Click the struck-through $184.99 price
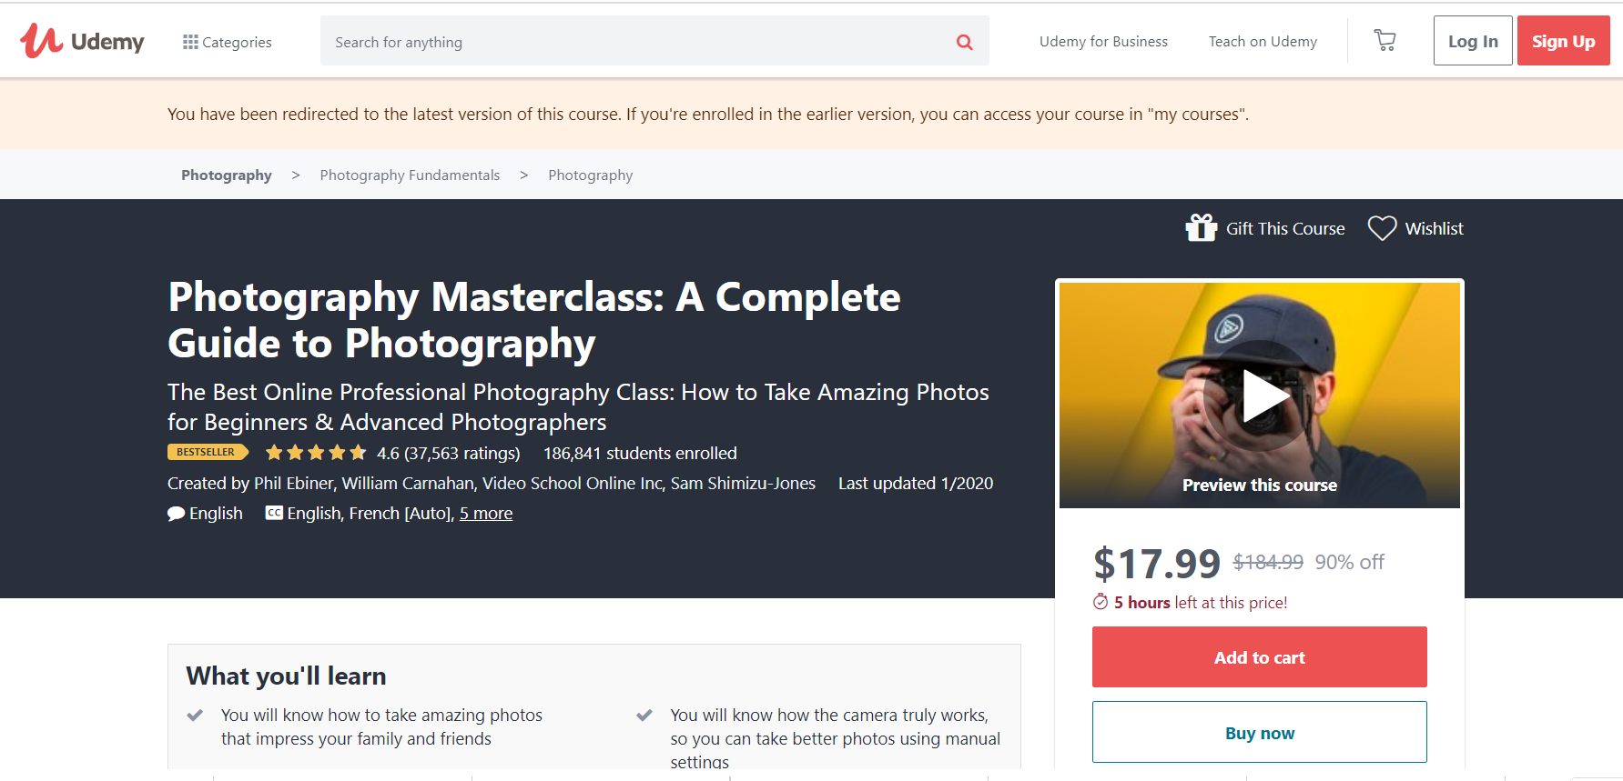 (x=1268, y=562)
